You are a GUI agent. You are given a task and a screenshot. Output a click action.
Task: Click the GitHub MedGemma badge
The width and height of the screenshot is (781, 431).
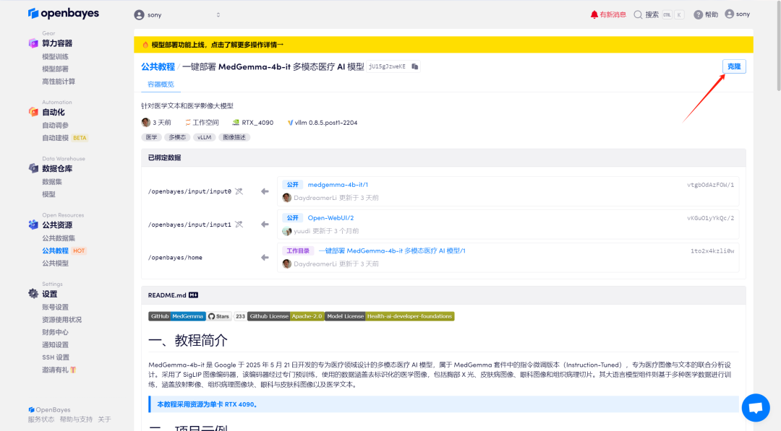coord(177,316)
